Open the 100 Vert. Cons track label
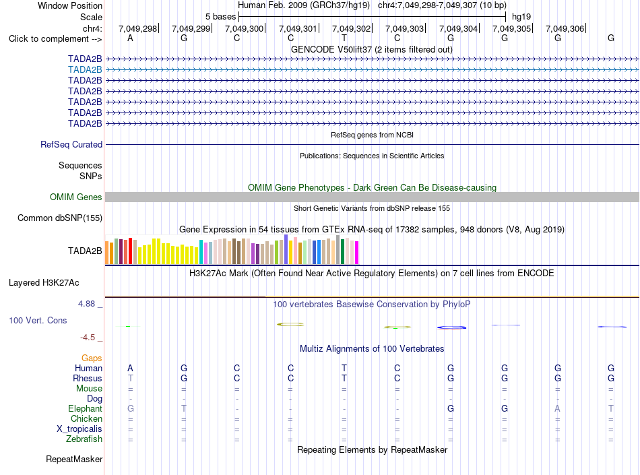 [38, 320]
